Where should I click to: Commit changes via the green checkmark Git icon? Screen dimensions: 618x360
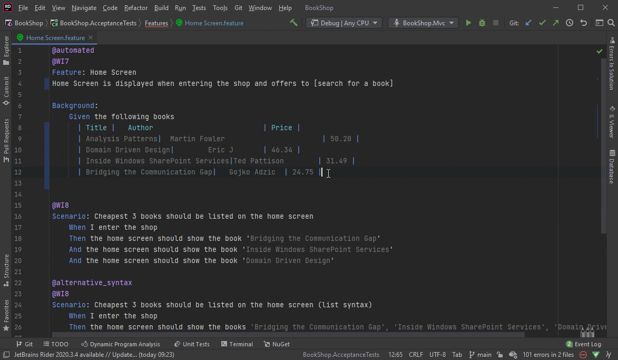pyautogui.click(x=542, y=23)
